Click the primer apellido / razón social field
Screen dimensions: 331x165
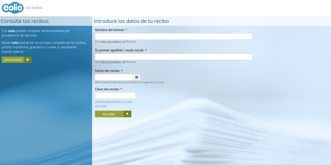173,57
